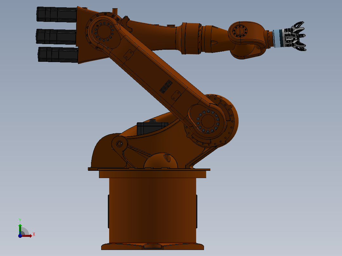
Task: Select the robotic hand gripper end effector
Action: (293, 36)
